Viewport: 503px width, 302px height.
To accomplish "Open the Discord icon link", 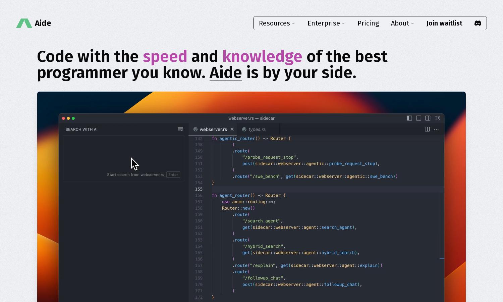I will (478, 23).
